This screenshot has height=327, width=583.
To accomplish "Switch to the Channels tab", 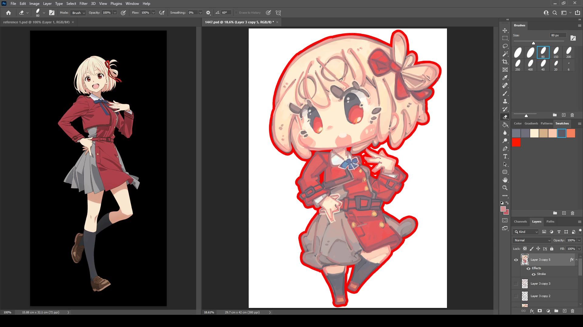I will tap(520, 222).
